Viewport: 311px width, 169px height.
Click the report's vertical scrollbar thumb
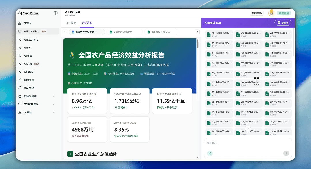(x=197, y=45)
